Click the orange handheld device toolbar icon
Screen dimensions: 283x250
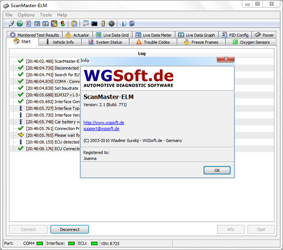coord(103,24)
